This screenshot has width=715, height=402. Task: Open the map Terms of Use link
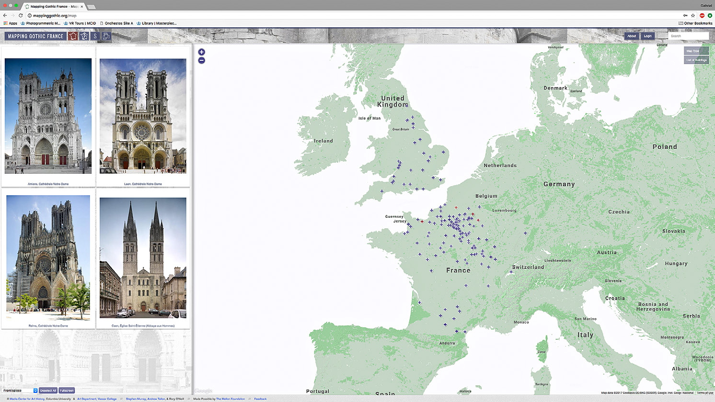click(705, 393)
